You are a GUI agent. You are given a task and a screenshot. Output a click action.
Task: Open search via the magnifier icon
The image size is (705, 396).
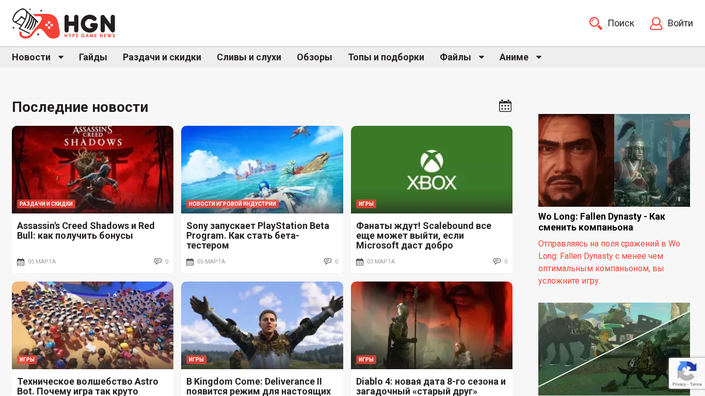(596, 23)
